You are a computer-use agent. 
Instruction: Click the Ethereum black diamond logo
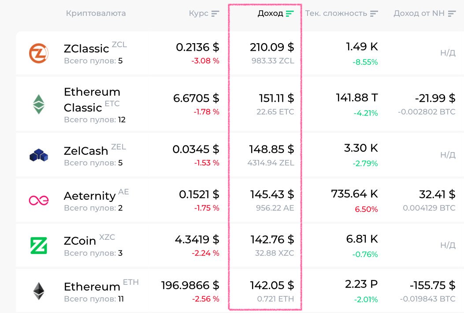(x=39, y=291)
